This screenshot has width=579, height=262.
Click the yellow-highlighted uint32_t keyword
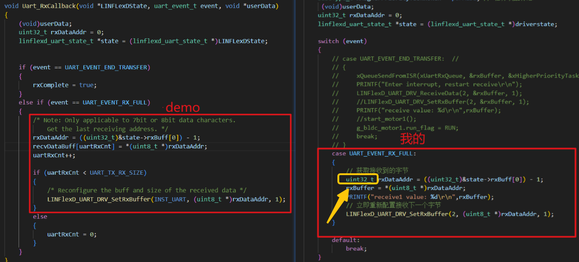[359, 179]
